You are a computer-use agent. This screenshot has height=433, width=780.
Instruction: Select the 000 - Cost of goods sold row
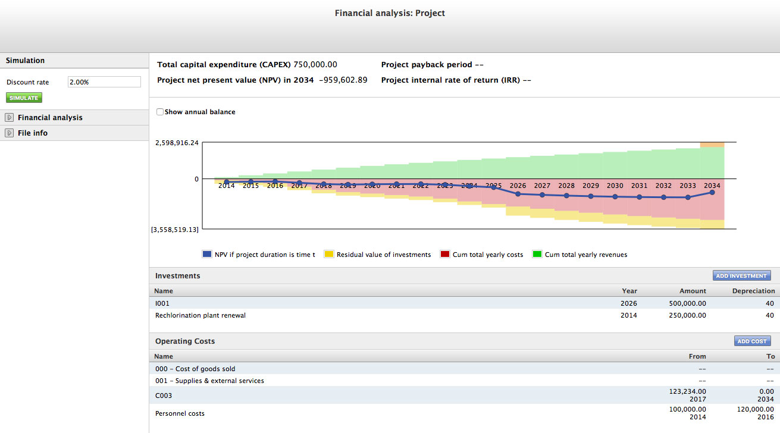point(465,369)
